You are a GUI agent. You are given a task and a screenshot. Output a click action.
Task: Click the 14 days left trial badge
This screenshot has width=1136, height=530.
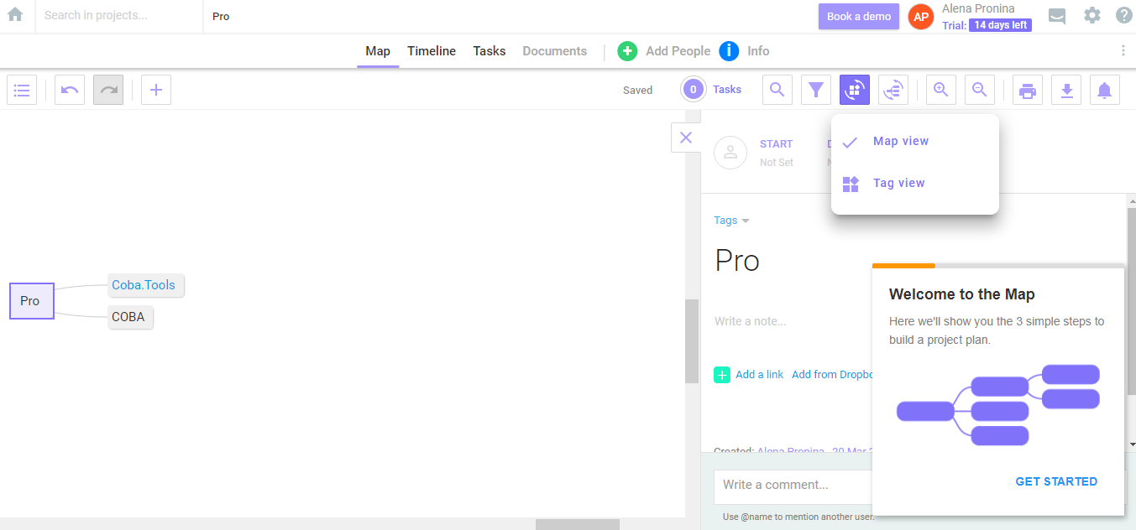pyautogui.click(x=1000, y=25)
